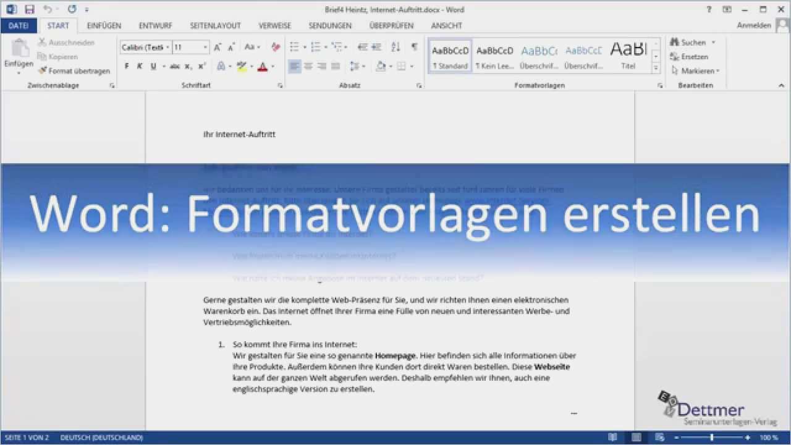Open the DATEI tab
This screenshot has width=791, height=445.
coord(19,26)
